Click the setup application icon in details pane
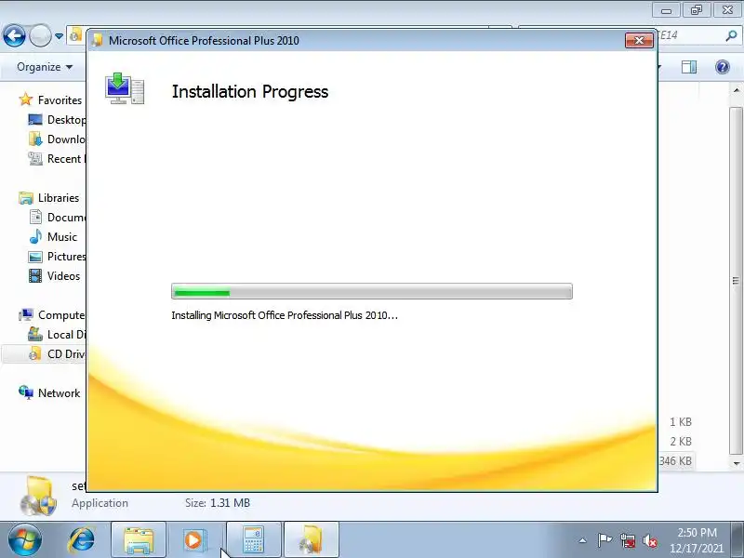The image size is (744, 558). click(x=38, y=496)
